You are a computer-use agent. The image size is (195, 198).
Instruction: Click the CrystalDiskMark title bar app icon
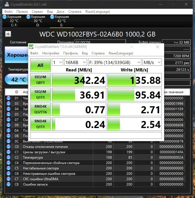tap(31, 47)
